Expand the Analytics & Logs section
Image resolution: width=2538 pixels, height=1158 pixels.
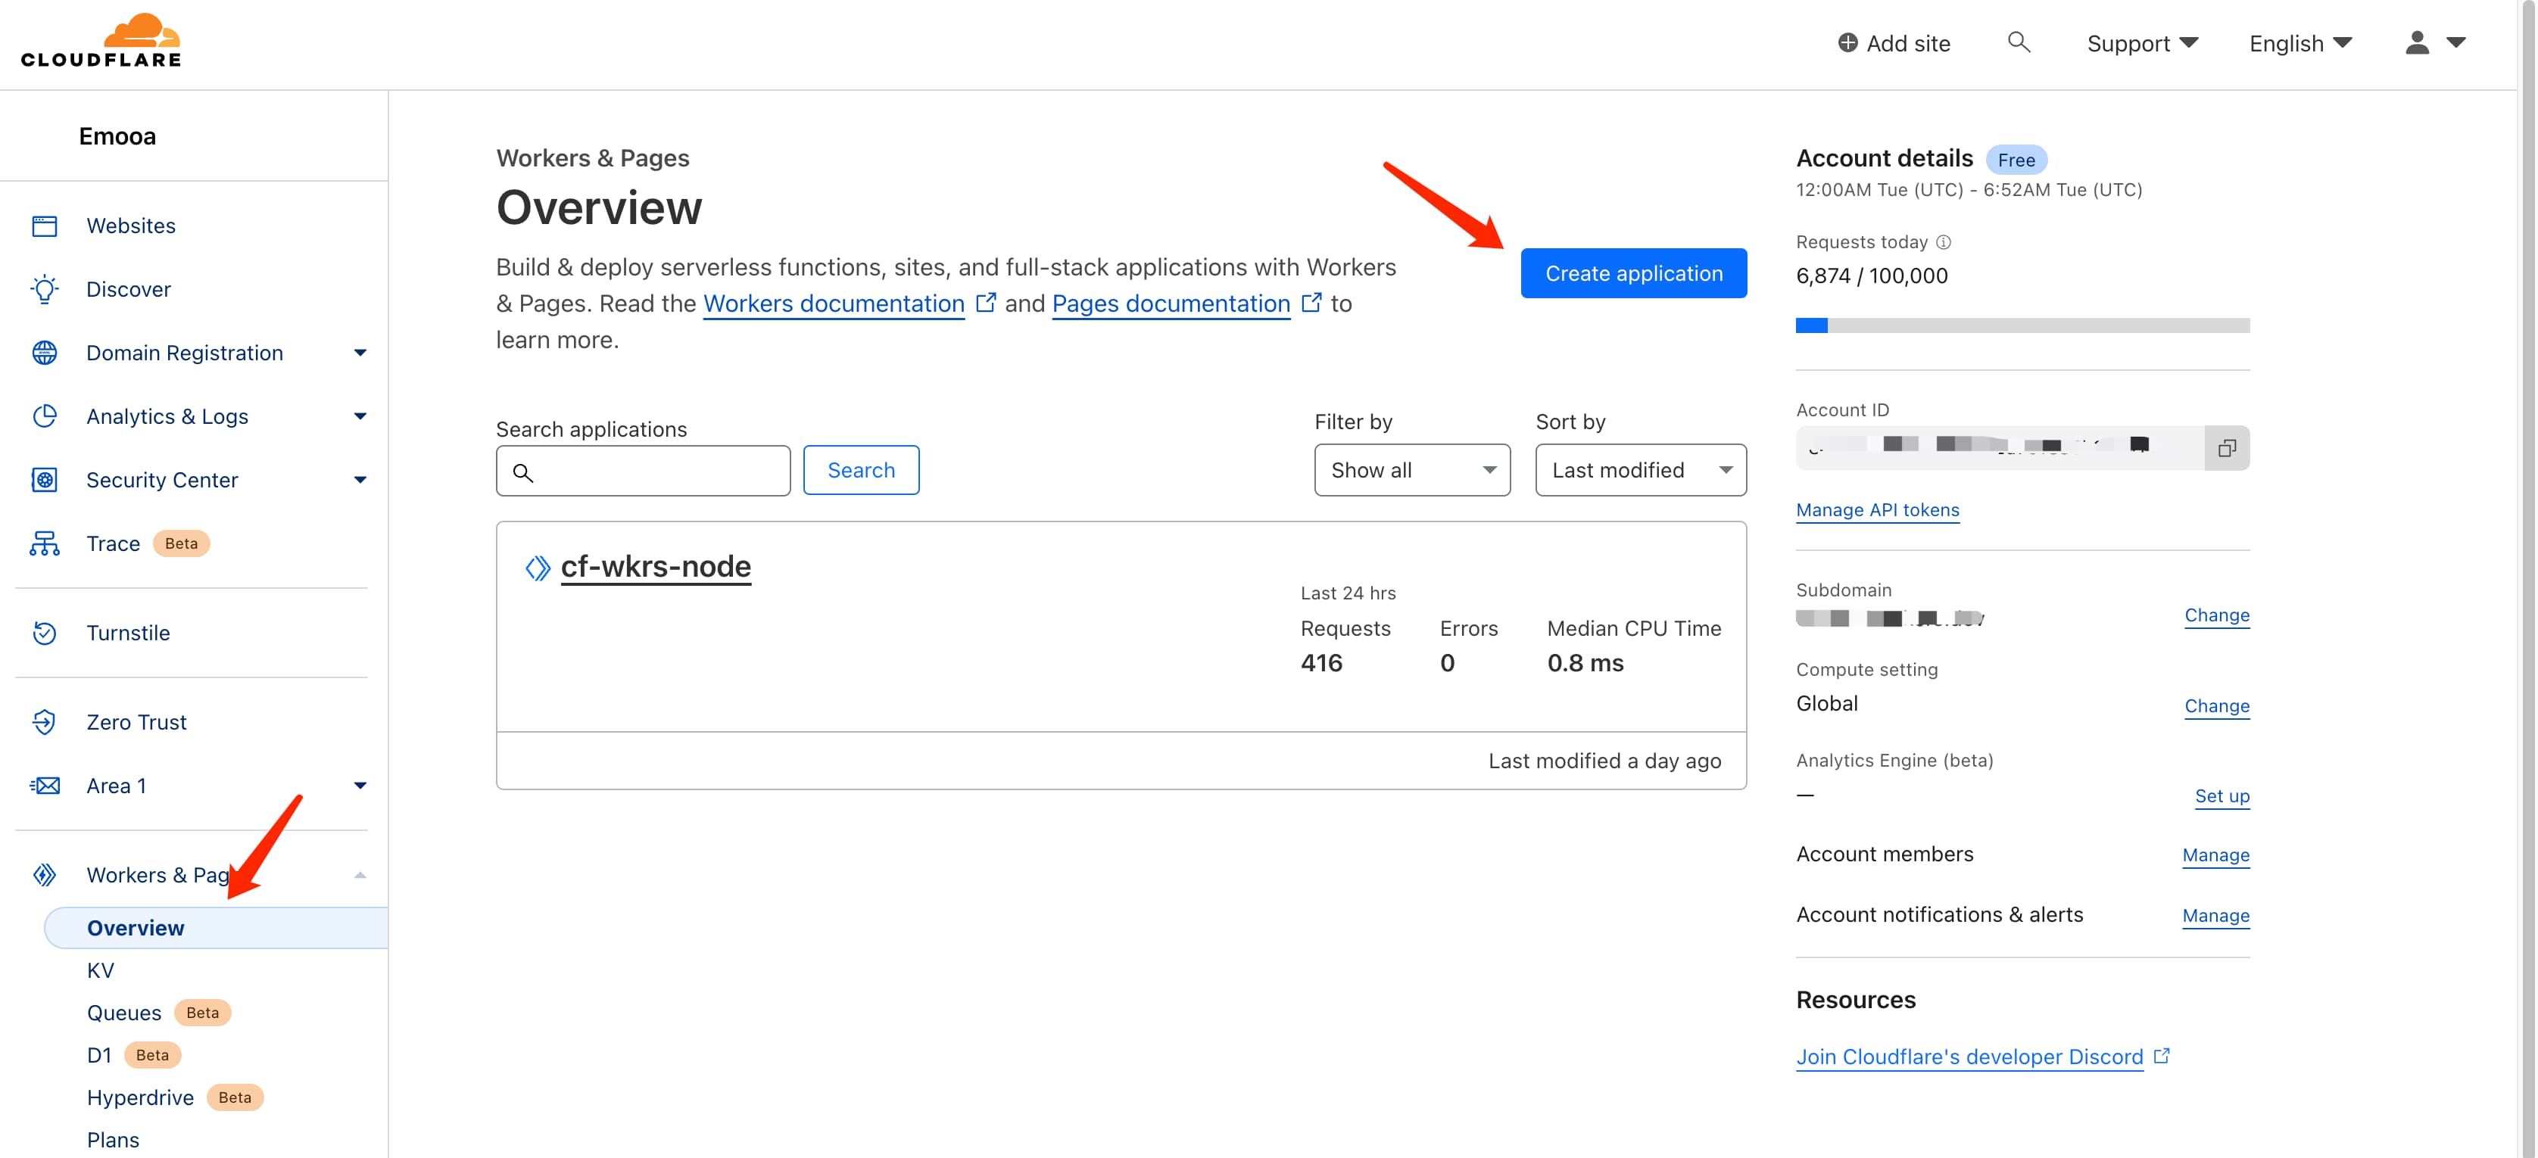coord(360,416)
